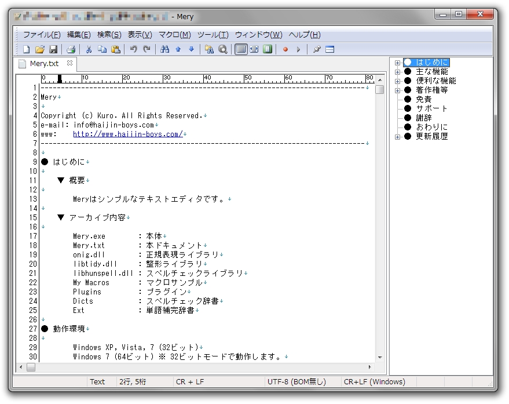Viewport: 509px width, 404px height.
Task: Open the ファイル(F) menu
Action: pos(42,35)
